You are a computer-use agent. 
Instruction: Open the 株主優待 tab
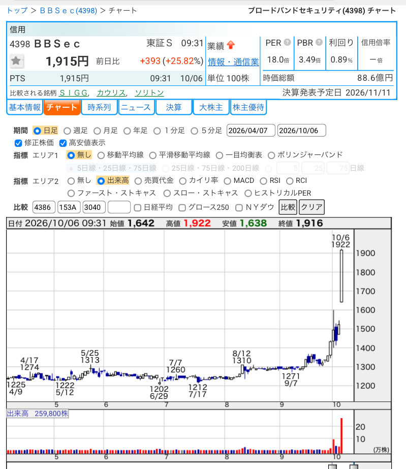[x=248, y=107]
